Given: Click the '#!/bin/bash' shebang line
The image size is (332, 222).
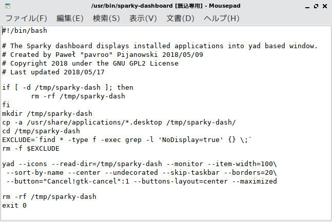Looking at the screenshot, I should pyautogui.click(x=25, y=31).
